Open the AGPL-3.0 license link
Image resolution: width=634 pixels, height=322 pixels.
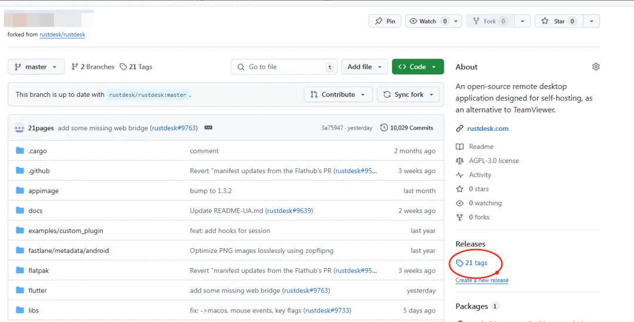click(494, 160)
